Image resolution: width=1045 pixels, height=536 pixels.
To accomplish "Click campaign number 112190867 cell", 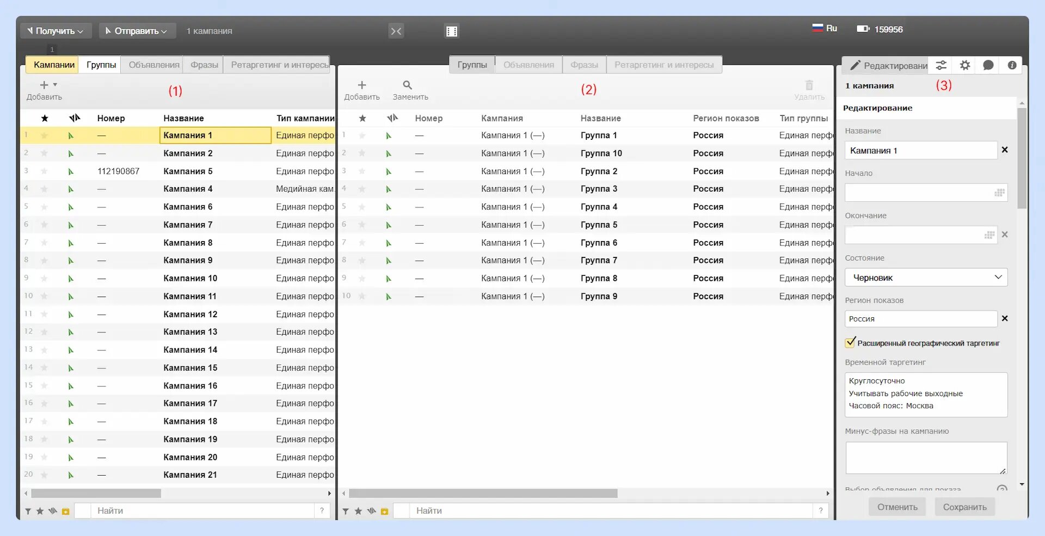I will (118, 171).
